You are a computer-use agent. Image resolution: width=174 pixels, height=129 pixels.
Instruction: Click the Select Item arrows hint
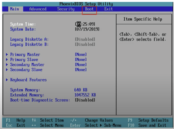tap(48, 120)
